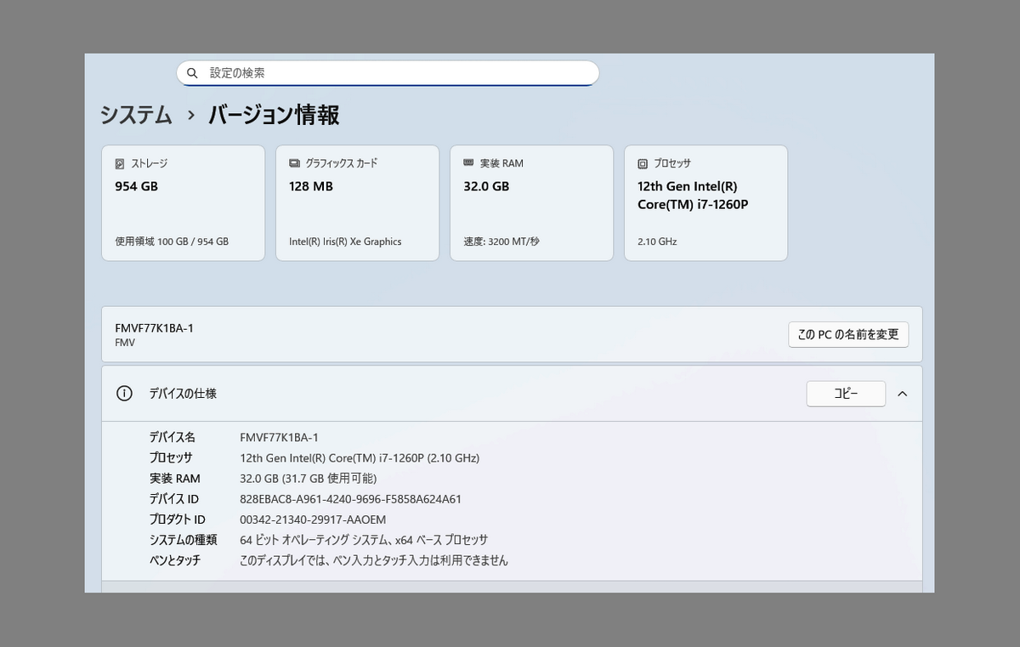Click the グラフィックス カード icon

click(294, 163)
